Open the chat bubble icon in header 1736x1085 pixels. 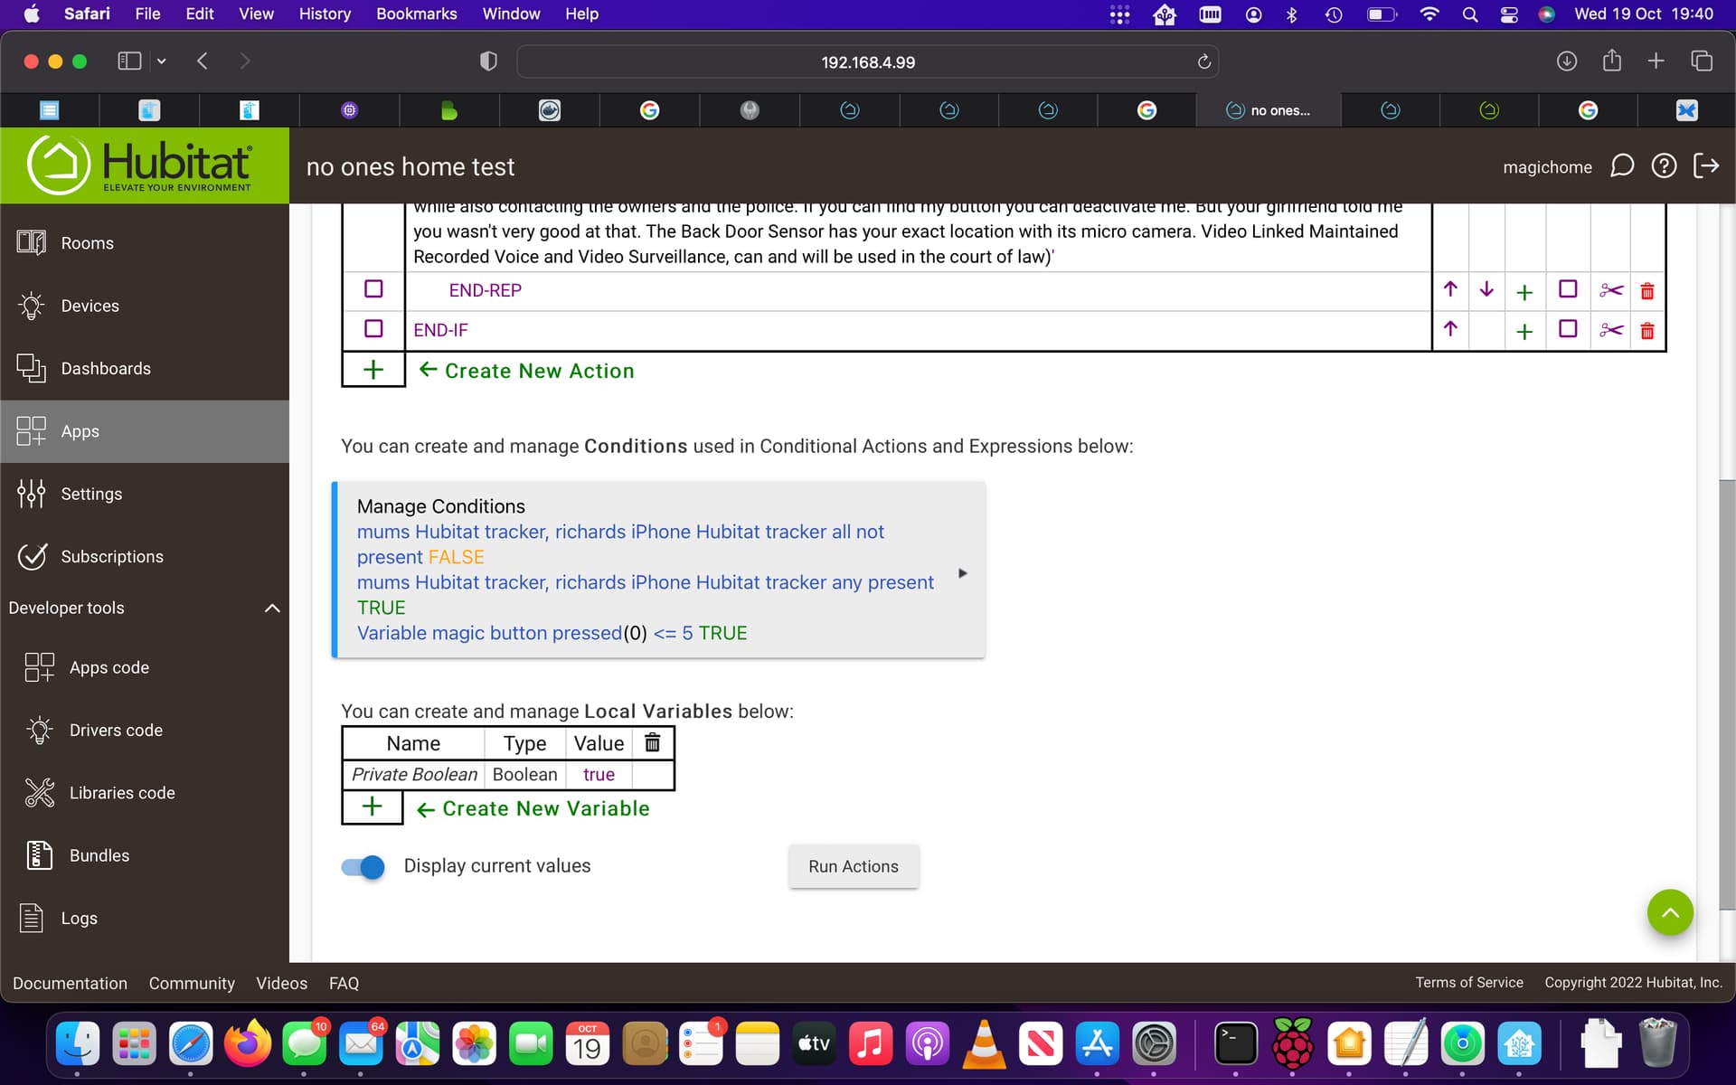1622,166
